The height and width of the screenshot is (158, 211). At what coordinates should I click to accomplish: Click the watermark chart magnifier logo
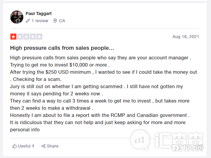point(141,140)
